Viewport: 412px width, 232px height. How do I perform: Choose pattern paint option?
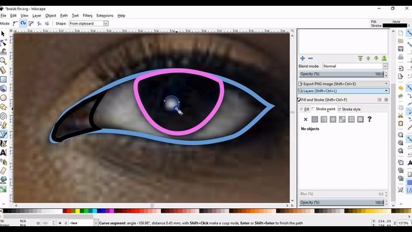(351, 119)
